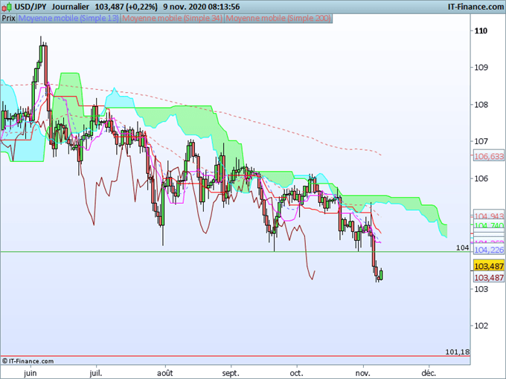This screenshot has width=506, height=379.
Task: Click the candlestick chart icon beside USD/JPY
Action: (7, 7)
